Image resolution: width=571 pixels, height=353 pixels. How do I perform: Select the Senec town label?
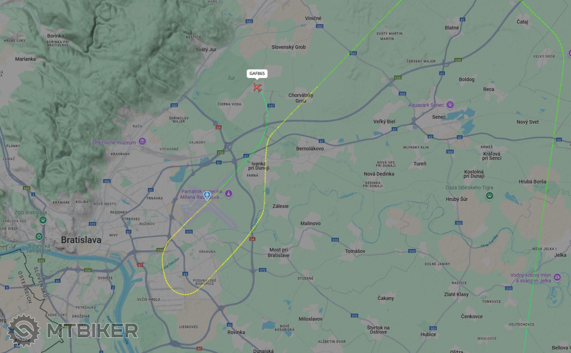(x=439, y=117)
